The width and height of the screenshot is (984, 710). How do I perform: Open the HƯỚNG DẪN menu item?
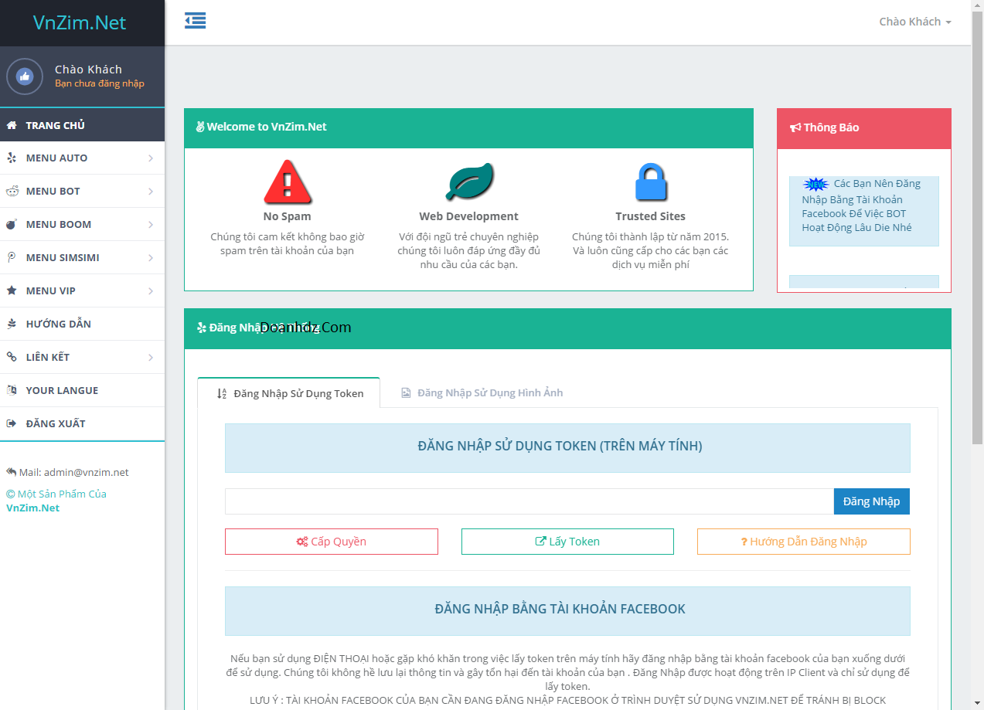82,324
